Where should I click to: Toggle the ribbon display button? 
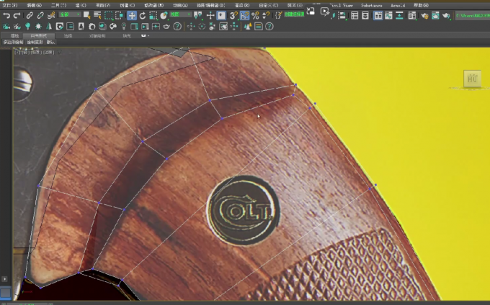[x=378, y=15]
